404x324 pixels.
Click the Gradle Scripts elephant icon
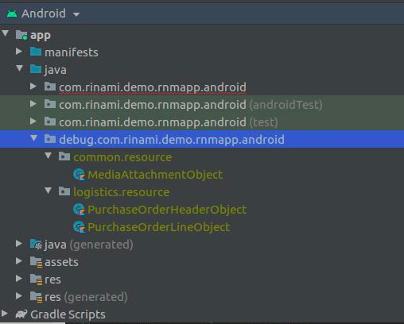21,314
